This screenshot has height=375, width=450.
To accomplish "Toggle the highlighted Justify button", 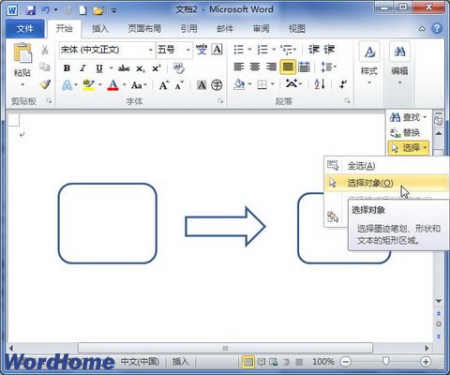I will (x=288, y=67).
